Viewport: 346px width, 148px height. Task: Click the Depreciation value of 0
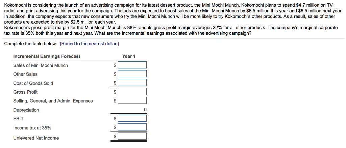(x=145, y=110)
